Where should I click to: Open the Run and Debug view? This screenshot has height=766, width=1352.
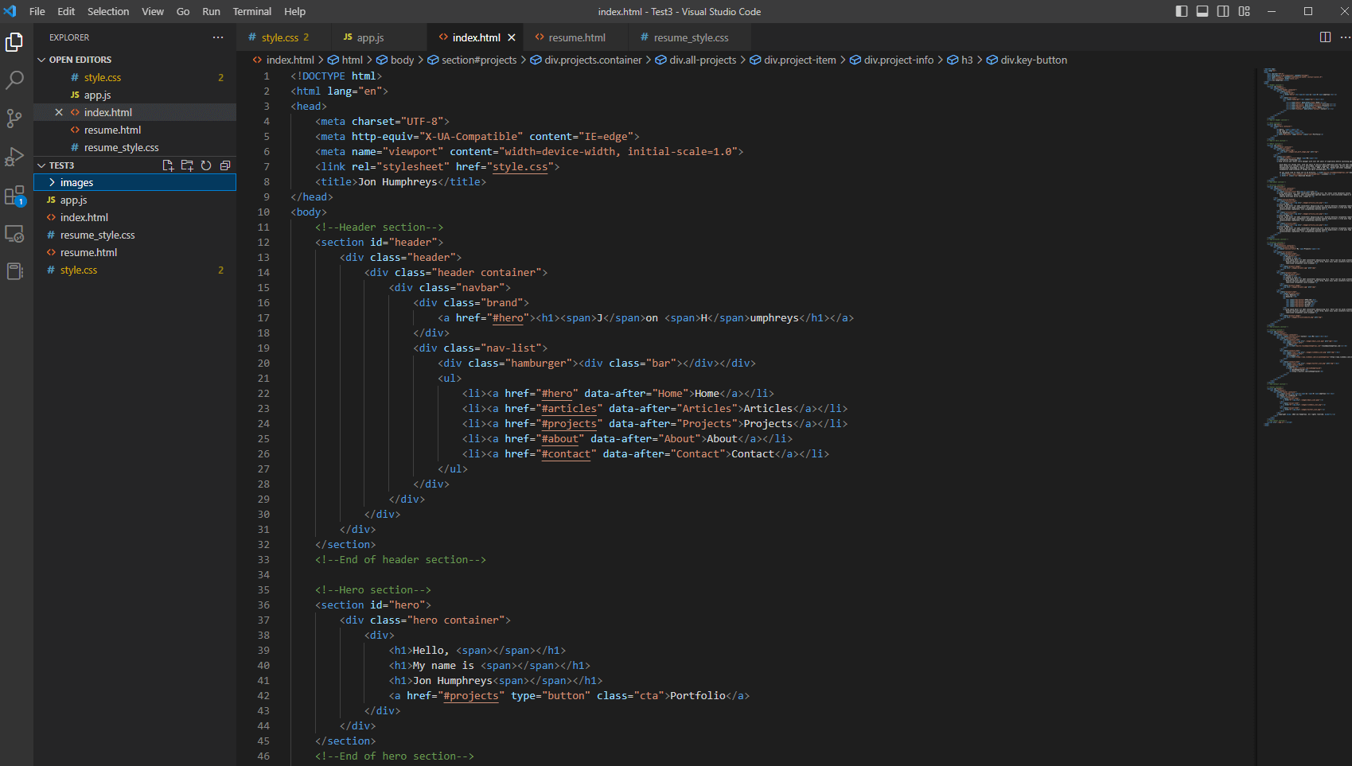(x=14, y=157)
